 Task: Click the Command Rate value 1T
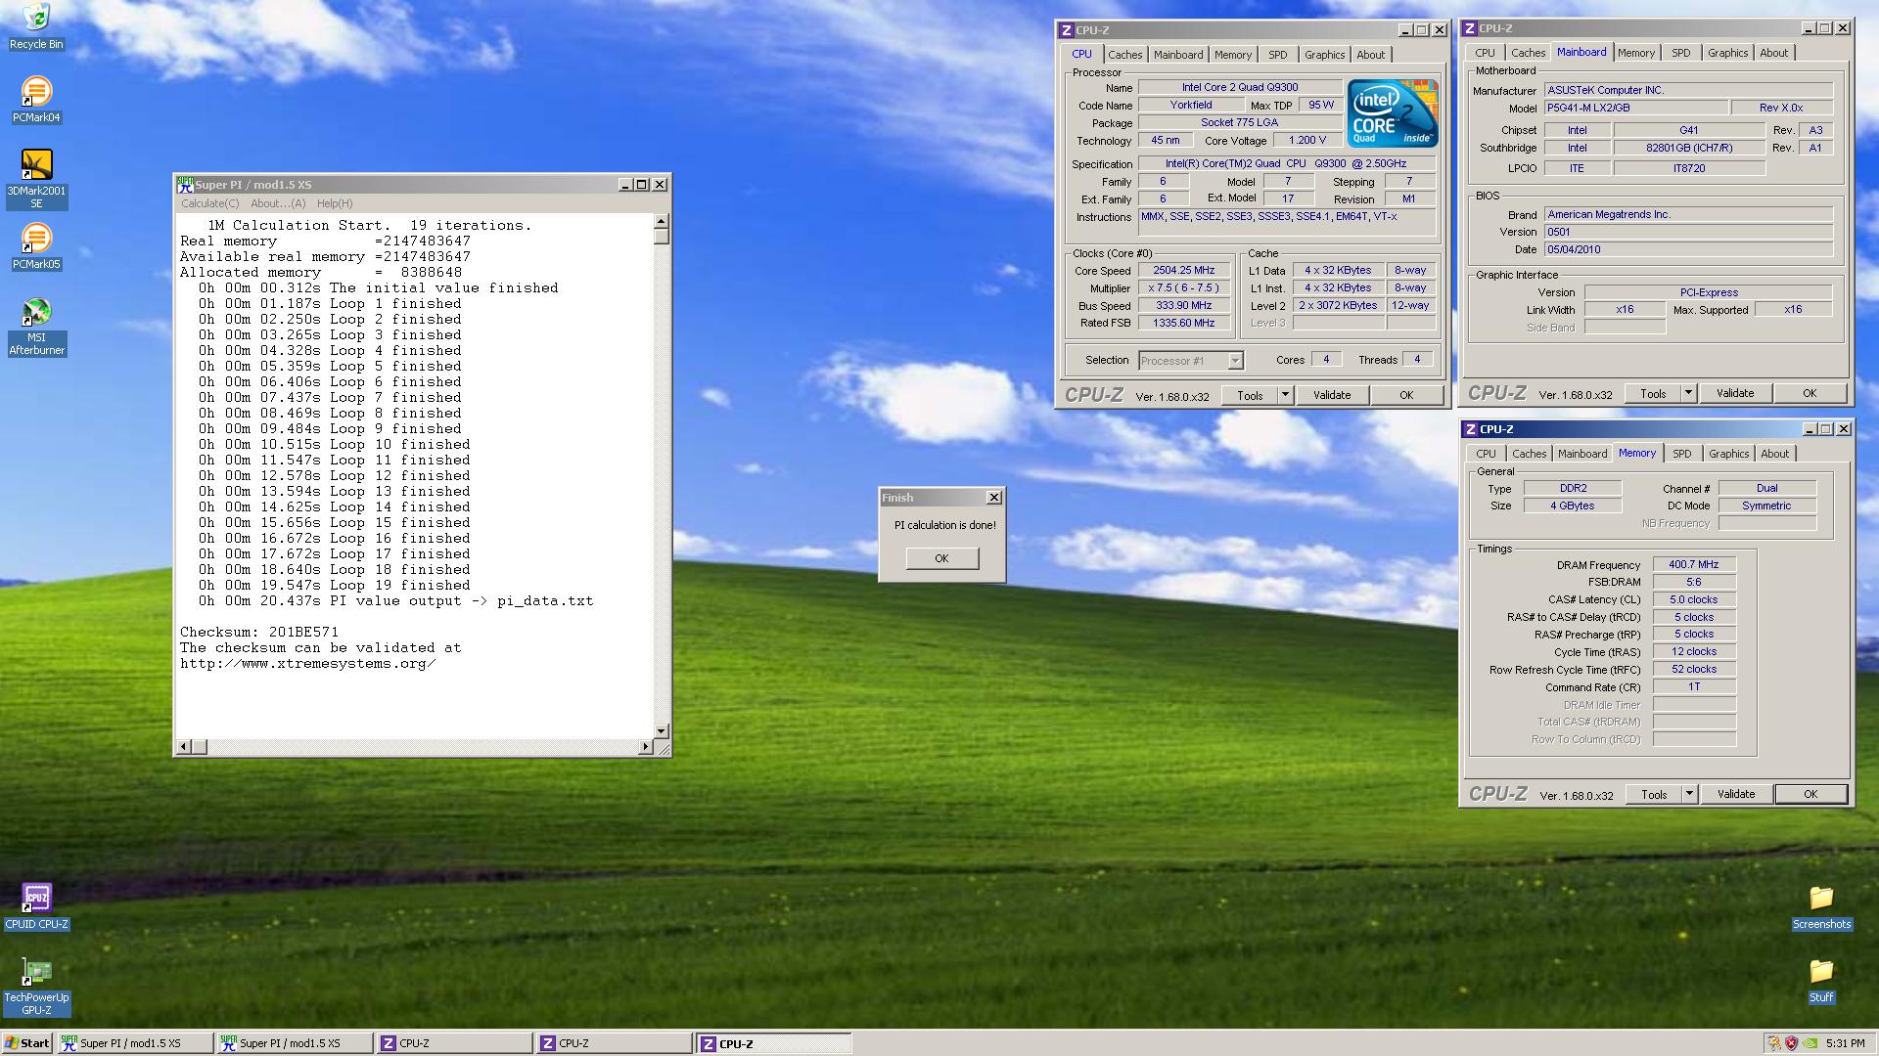1694,686
